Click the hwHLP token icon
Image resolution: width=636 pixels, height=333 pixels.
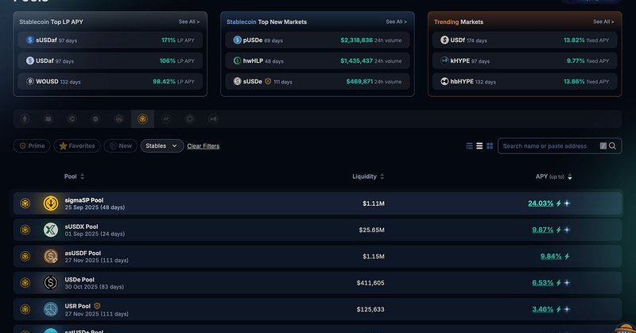[x=237, y=61]
